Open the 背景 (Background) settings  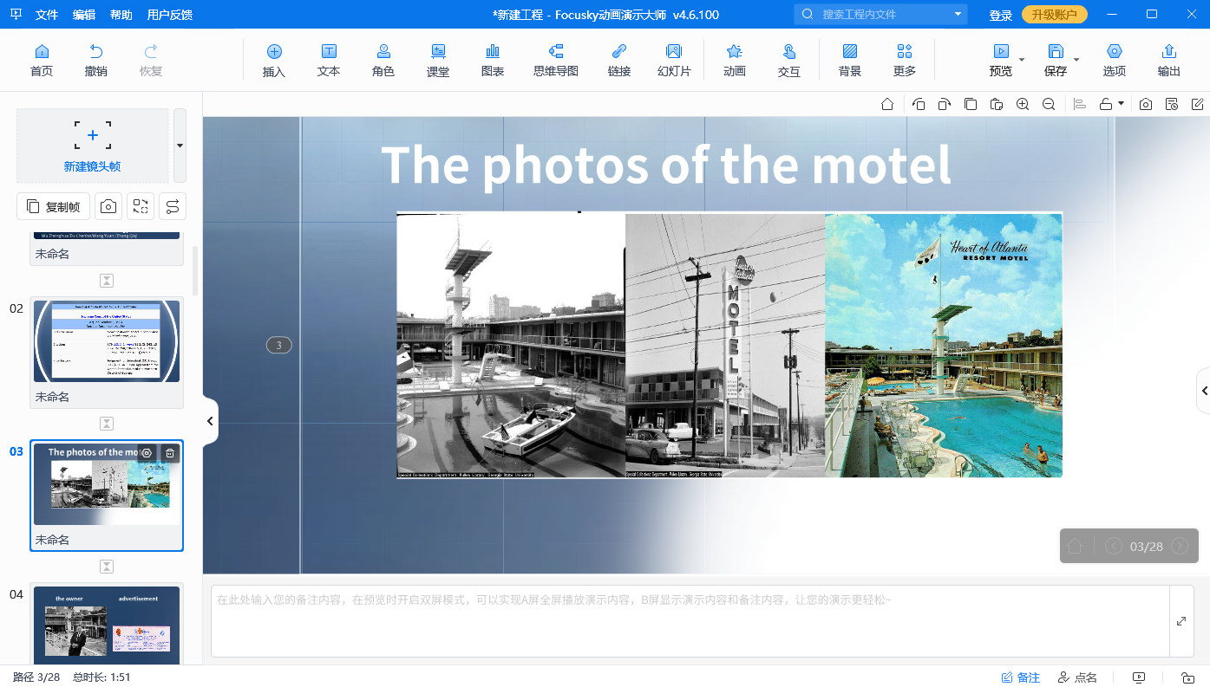pos(850,61)
